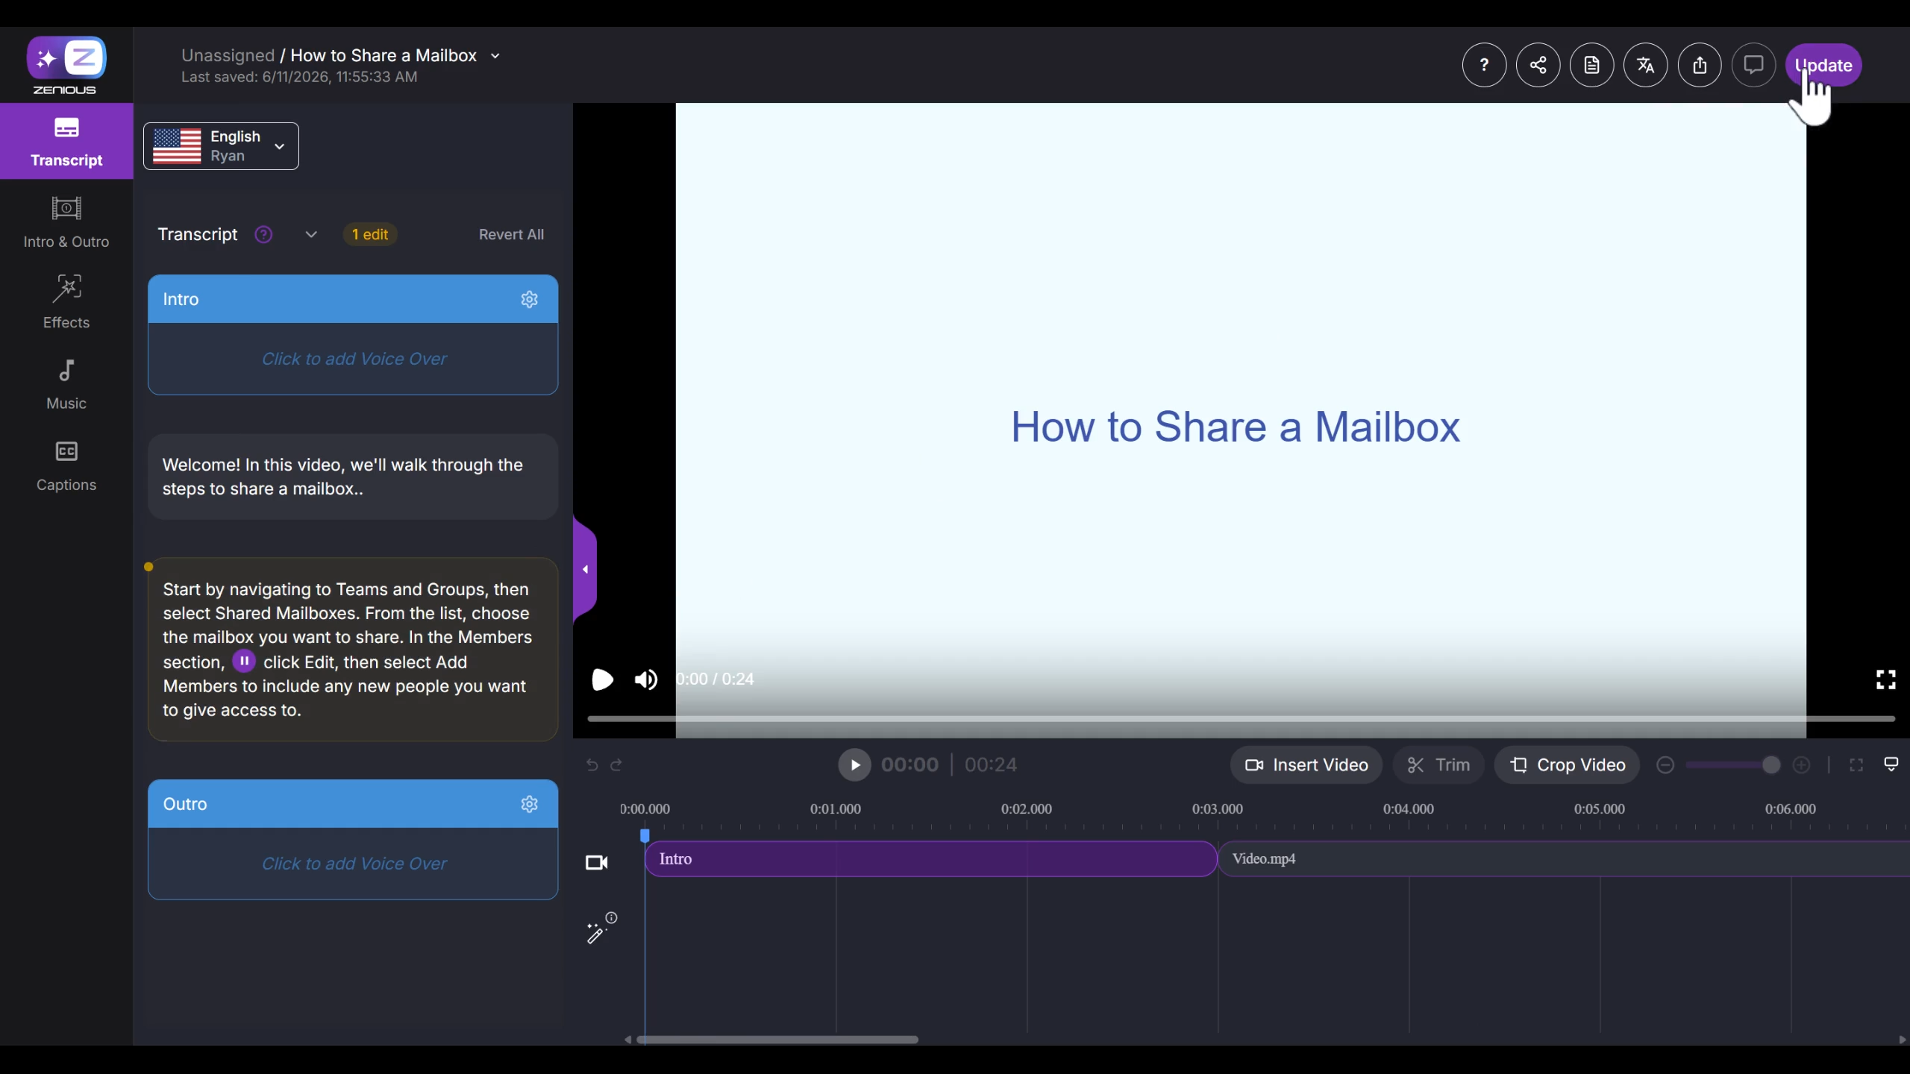Viewport: 1910px width, 1074px height.
Task: Open the share link icon in header
Action: click(1538, 66)
